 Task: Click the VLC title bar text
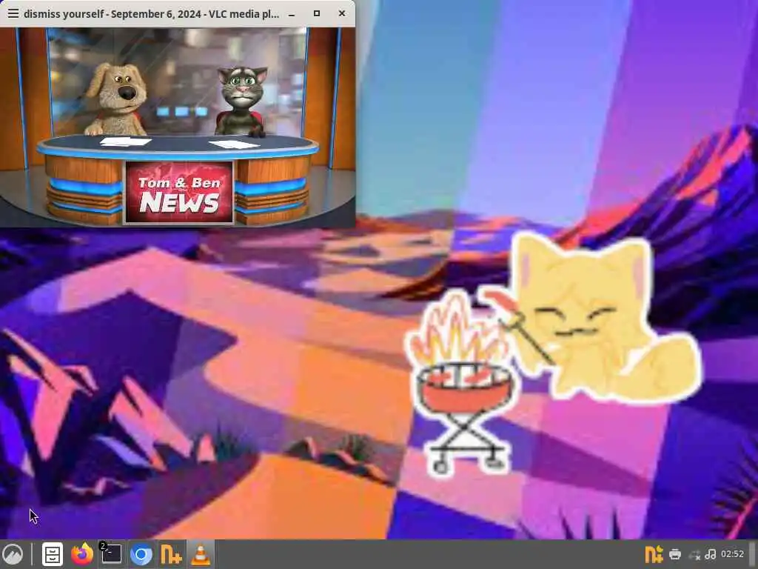151,14
